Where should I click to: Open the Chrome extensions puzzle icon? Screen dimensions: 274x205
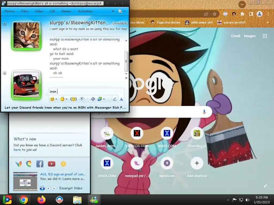[242, 14]
